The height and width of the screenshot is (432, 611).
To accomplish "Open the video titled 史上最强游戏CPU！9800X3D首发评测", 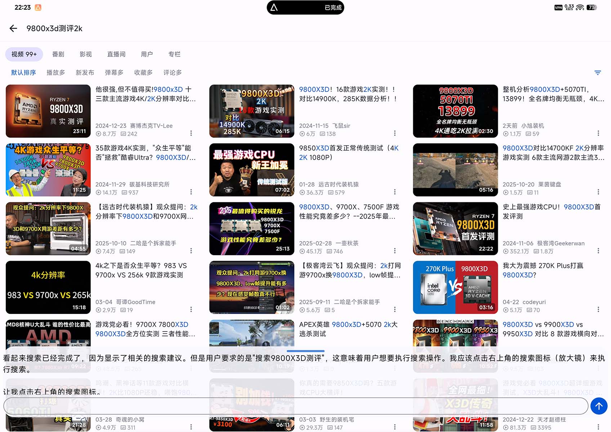I will [x=552, y=211].
